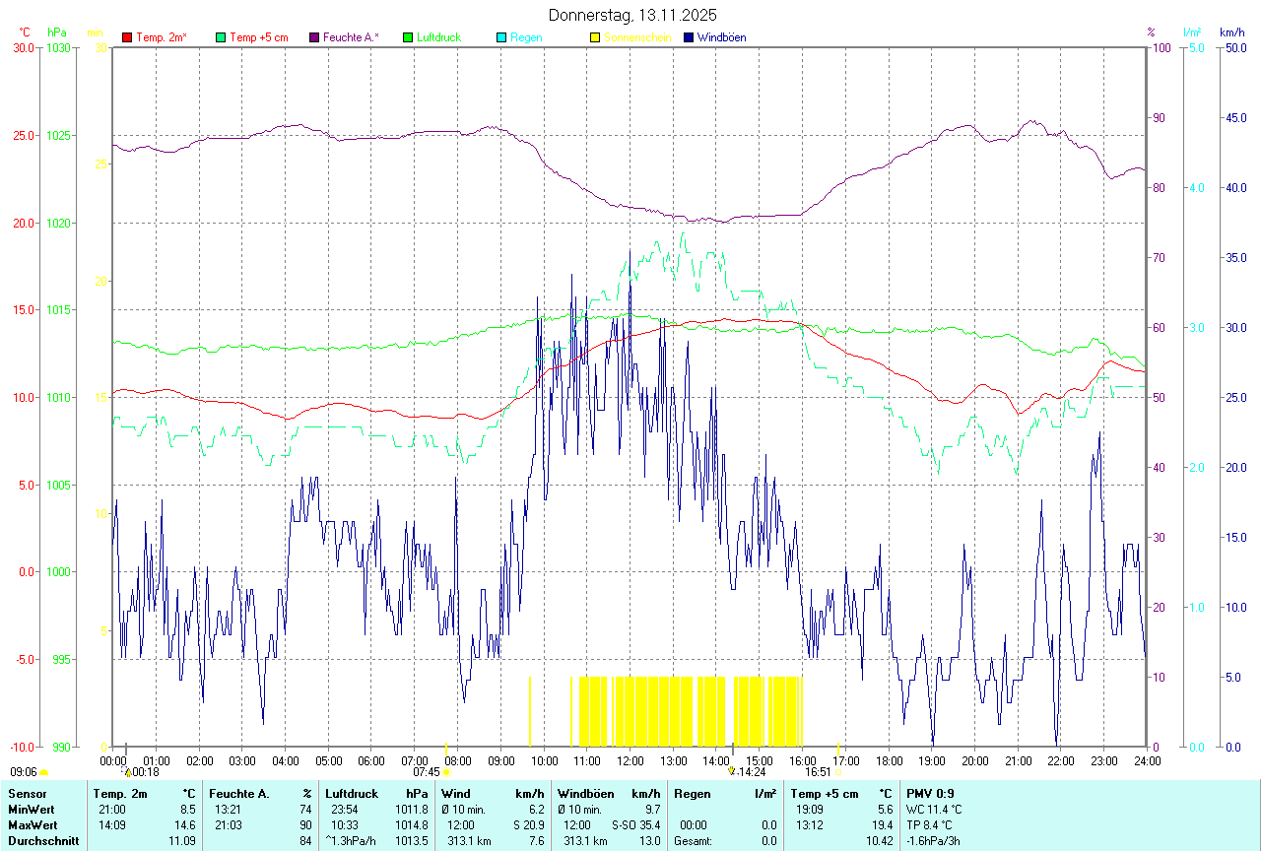Select the Sensor column header in table

coord(28,793)
